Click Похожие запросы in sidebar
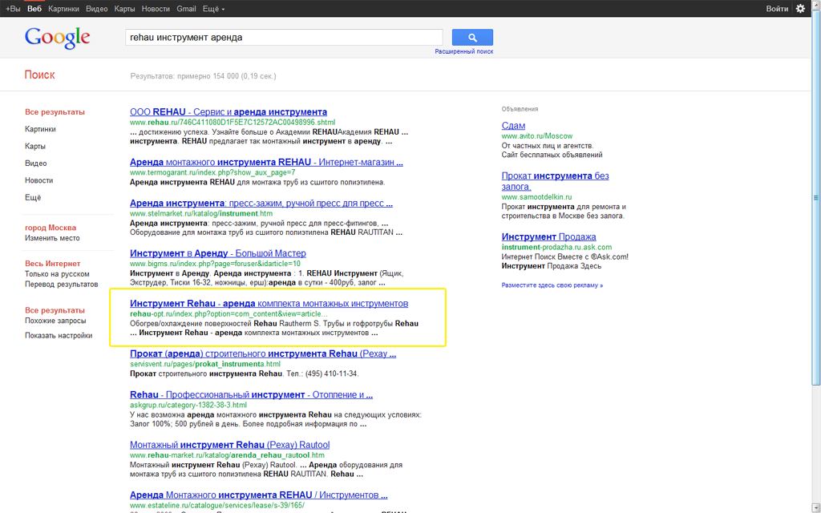 click(x=55, y=321)
